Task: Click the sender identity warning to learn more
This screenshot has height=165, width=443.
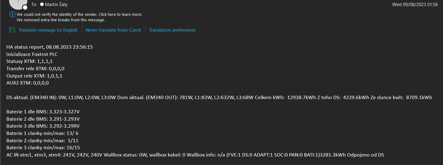Action: 79,14
